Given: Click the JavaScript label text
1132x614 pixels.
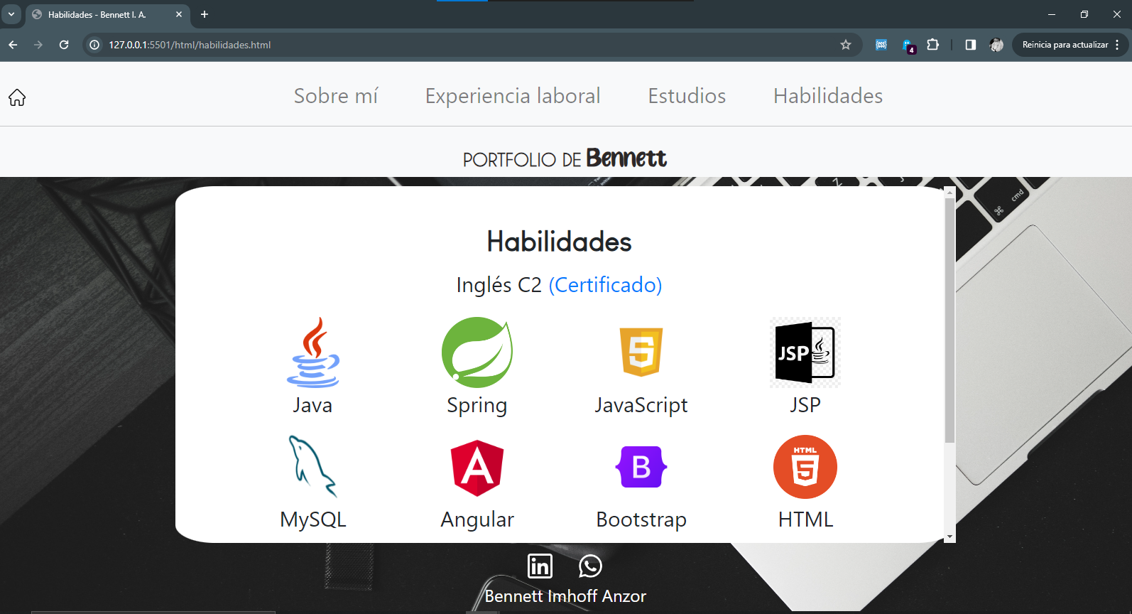Looking at the screenshot, I should (641, 406).
